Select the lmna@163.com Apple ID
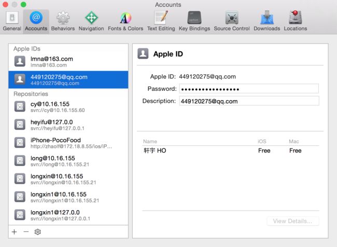337x247 pixels. point(68,62)
